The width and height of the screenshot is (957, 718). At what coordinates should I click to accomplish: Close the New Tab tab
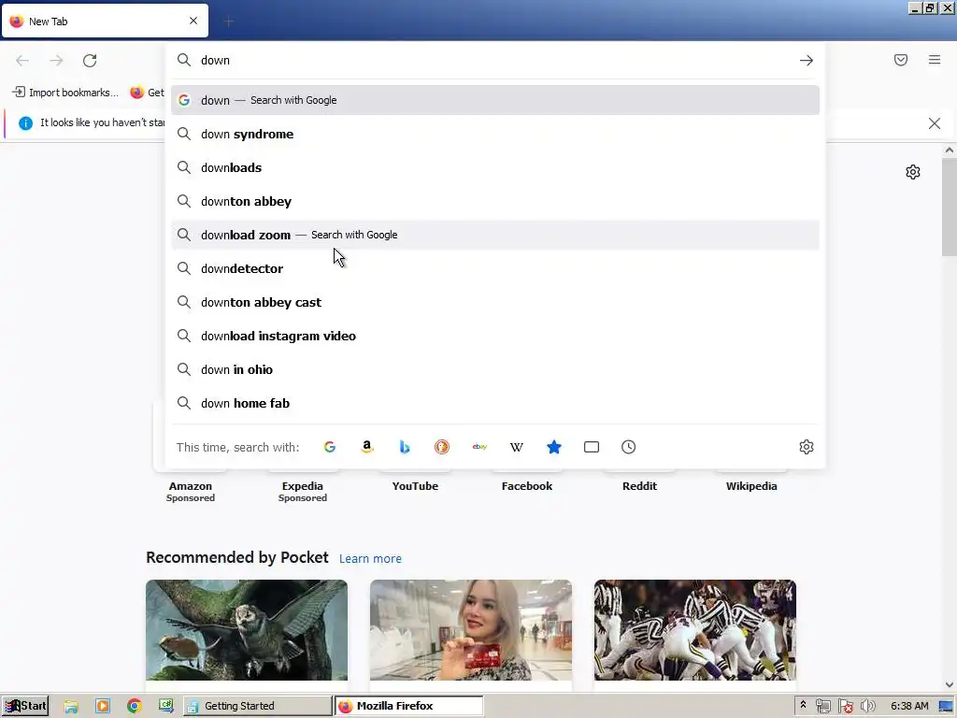pyautogui.click(x=193, y=21)
